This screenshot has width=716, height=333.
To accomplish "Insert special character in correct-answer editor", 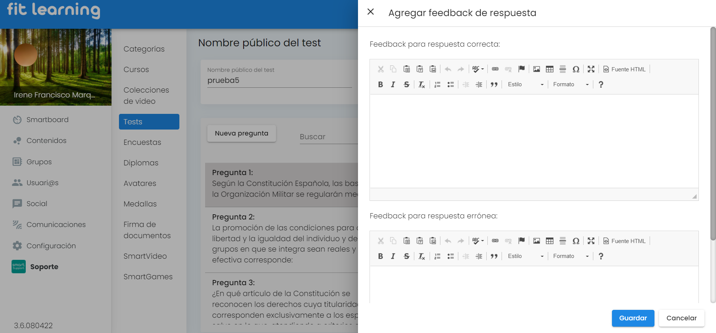I will 576,69.
